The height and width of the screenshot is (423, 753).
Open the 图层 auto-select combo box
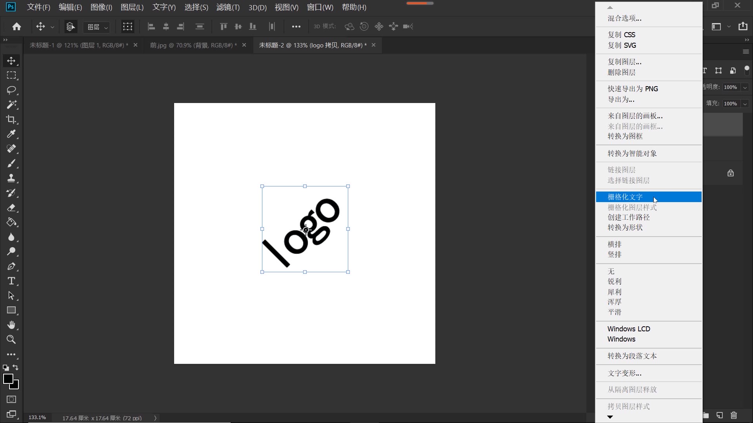click(x=96, y=27)
